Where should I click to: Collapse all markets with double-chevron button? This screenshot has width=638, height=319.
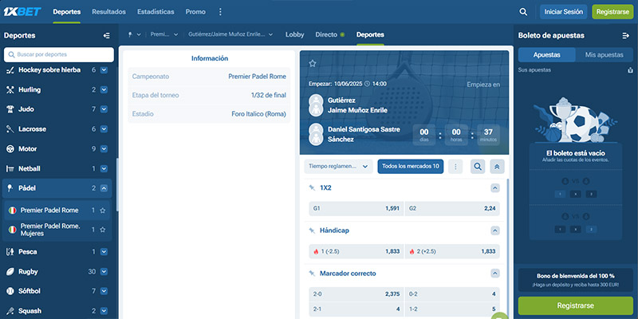click(498, 167)
